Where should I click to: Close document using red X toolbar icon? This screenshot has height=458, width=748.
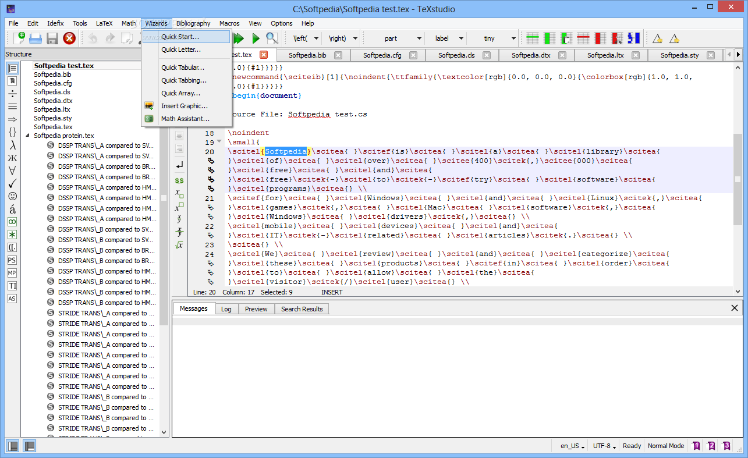(69, 38)
